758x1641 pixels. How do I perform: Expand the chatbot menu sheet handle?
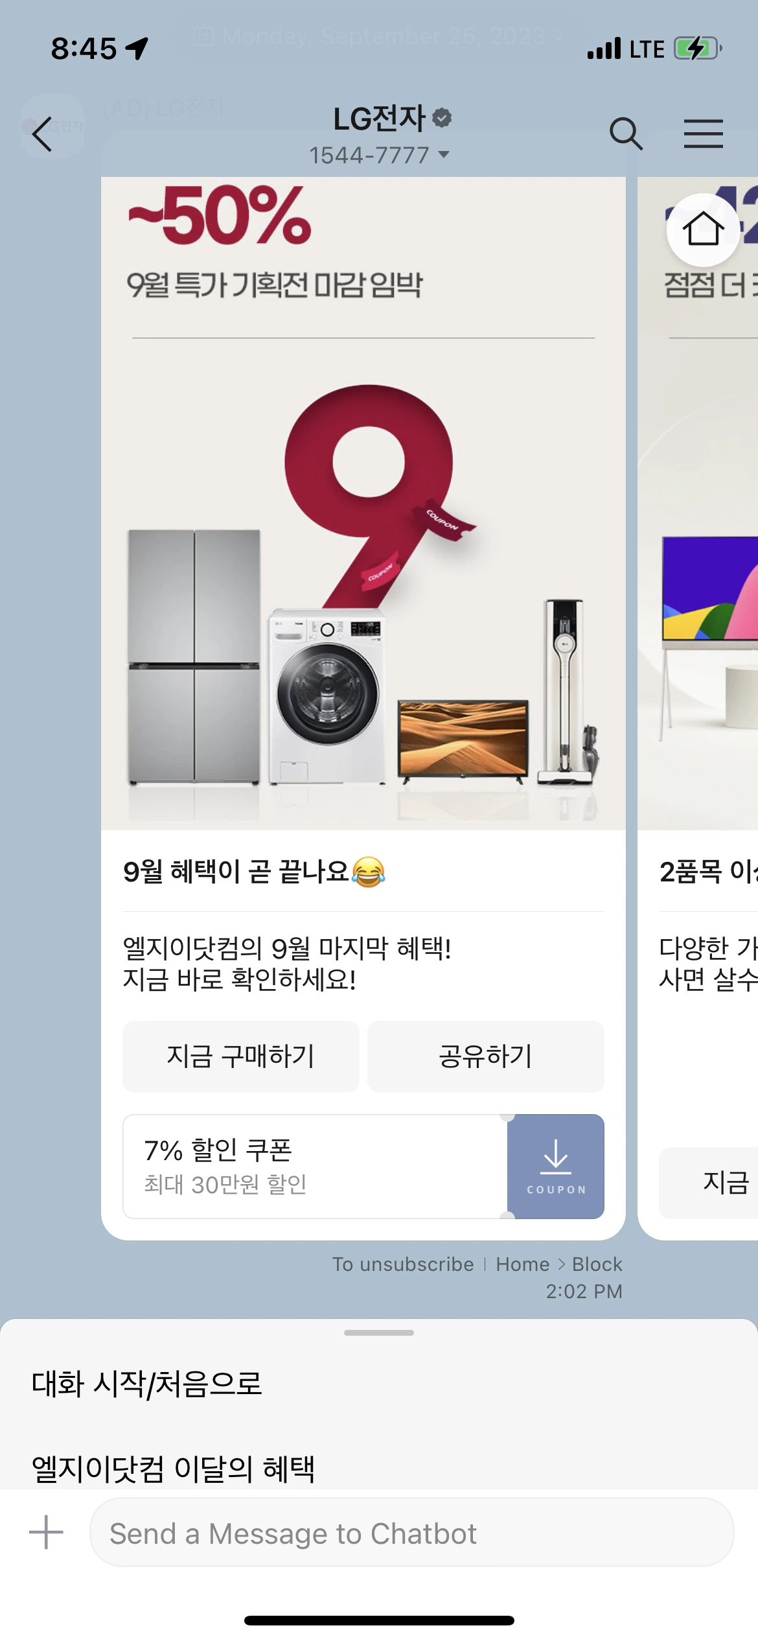point(379,1333)
